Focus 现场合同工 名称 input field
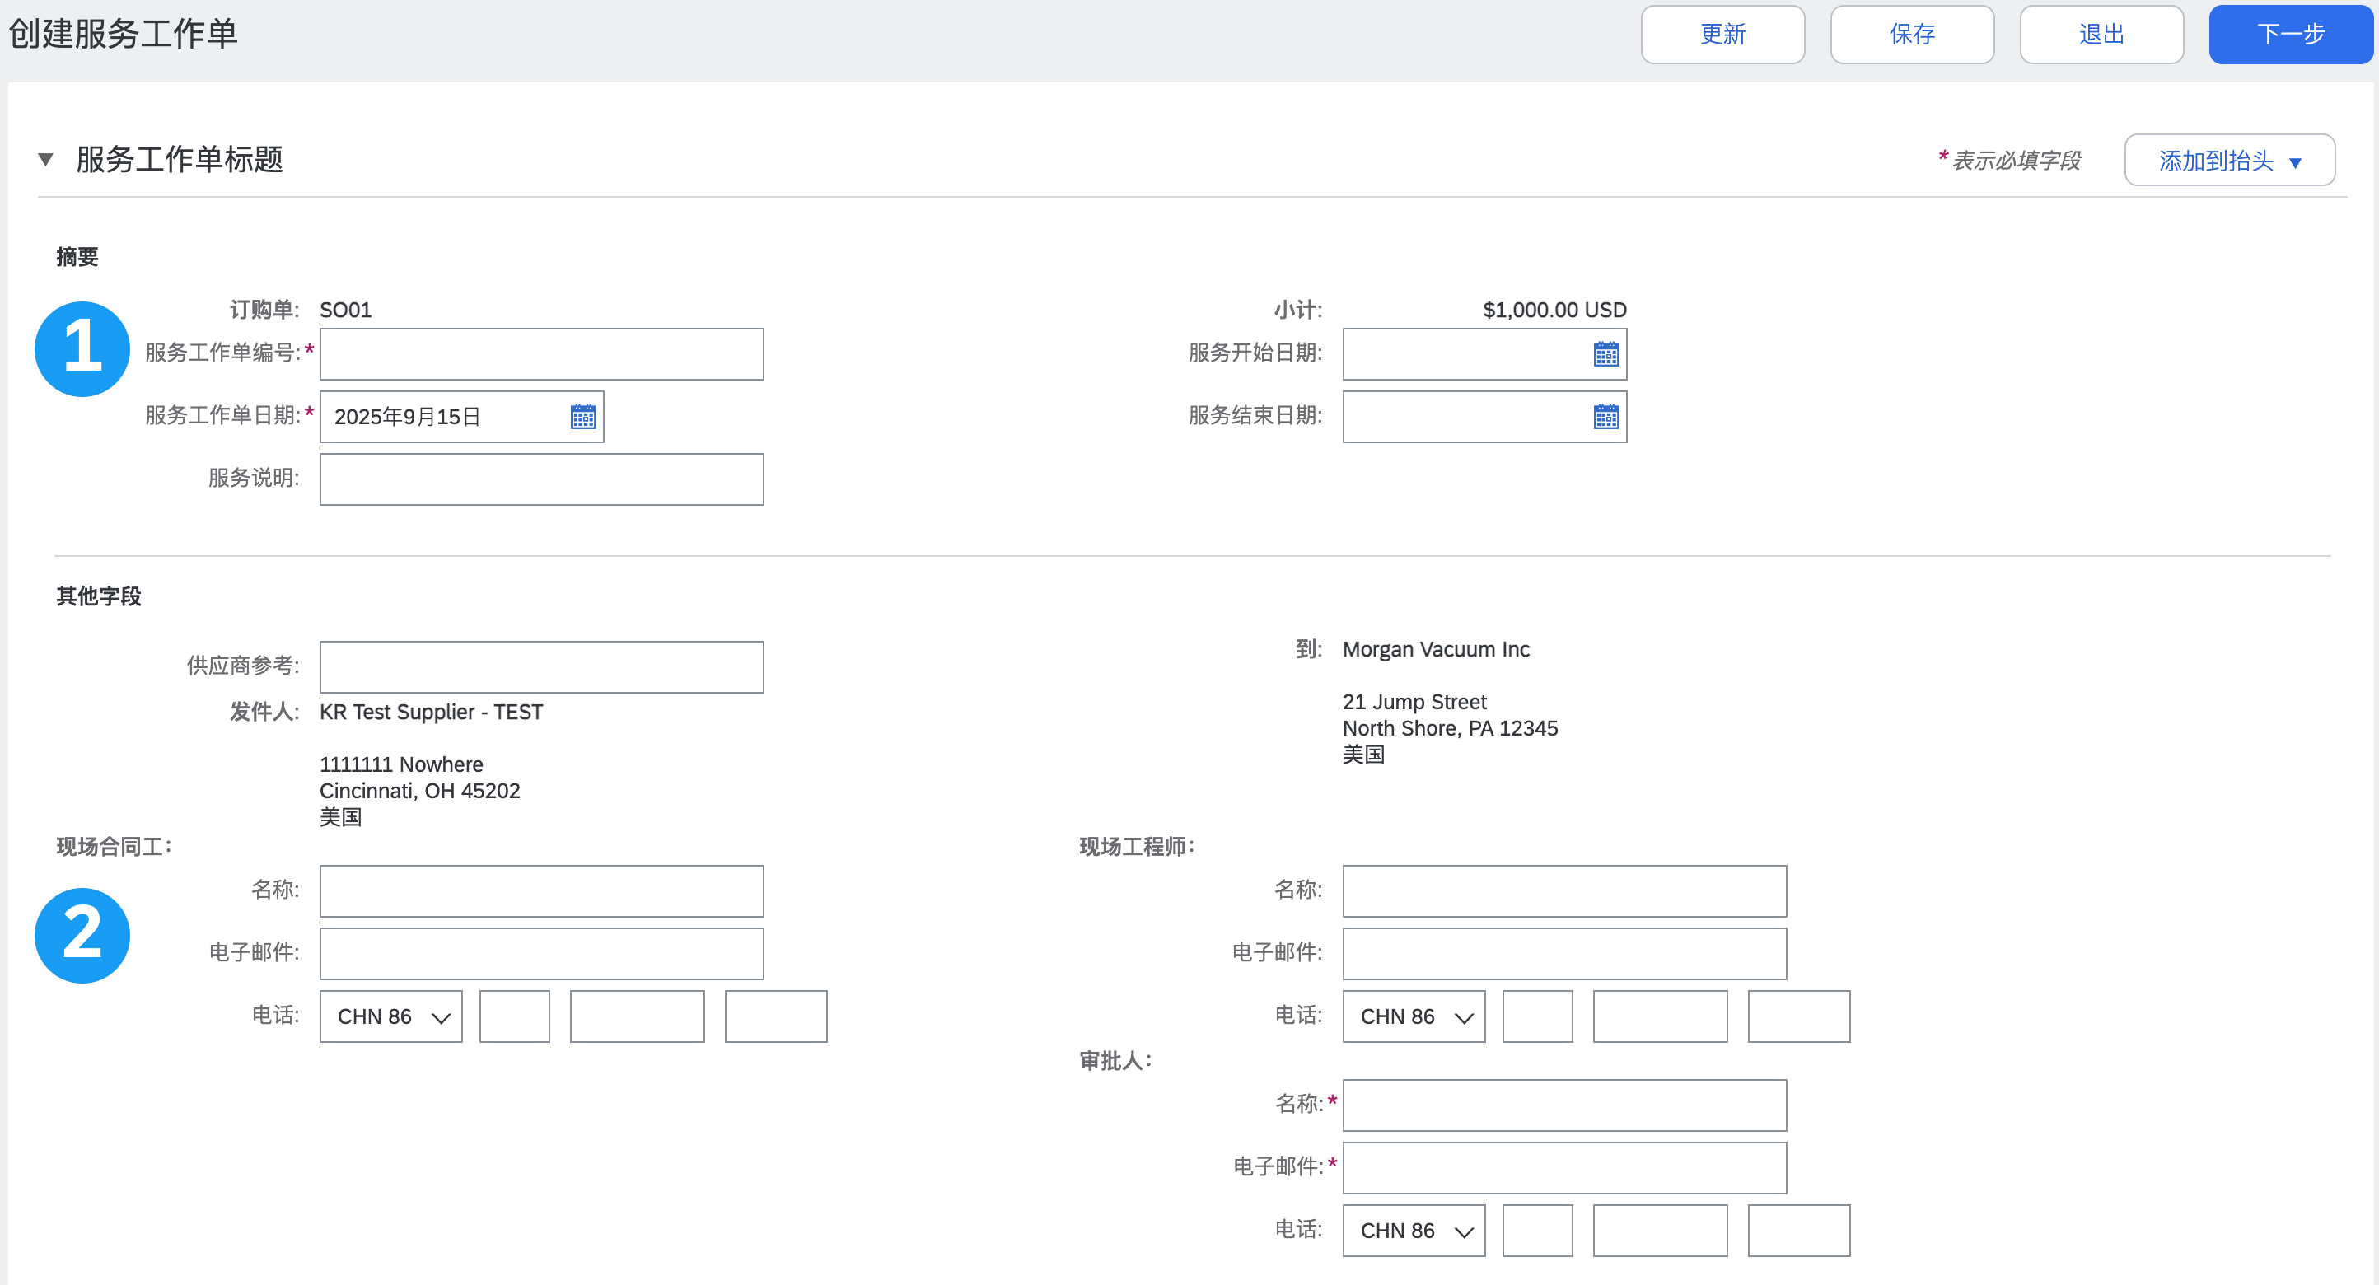Image resolution: width=2379 pixels, height=1285 pixels. click(541, 890)
